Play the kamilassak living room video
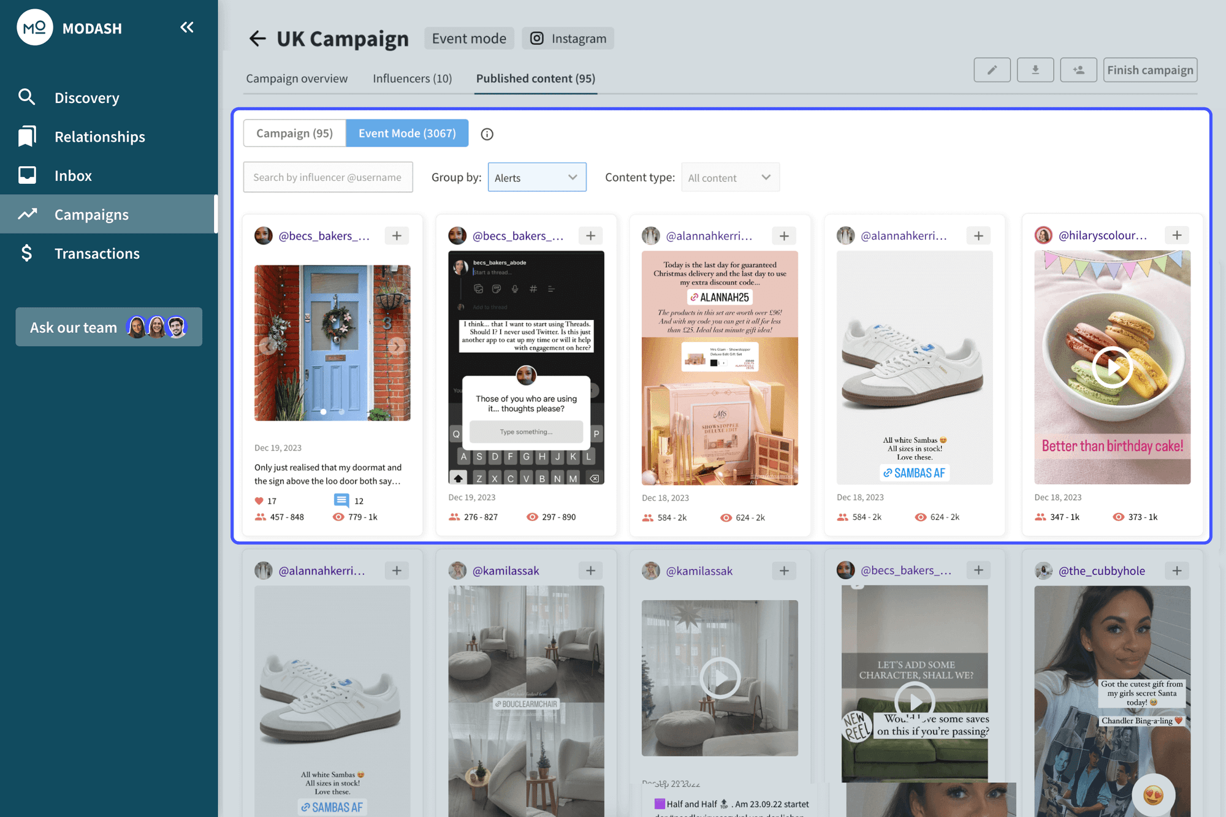 pos(720,678)
